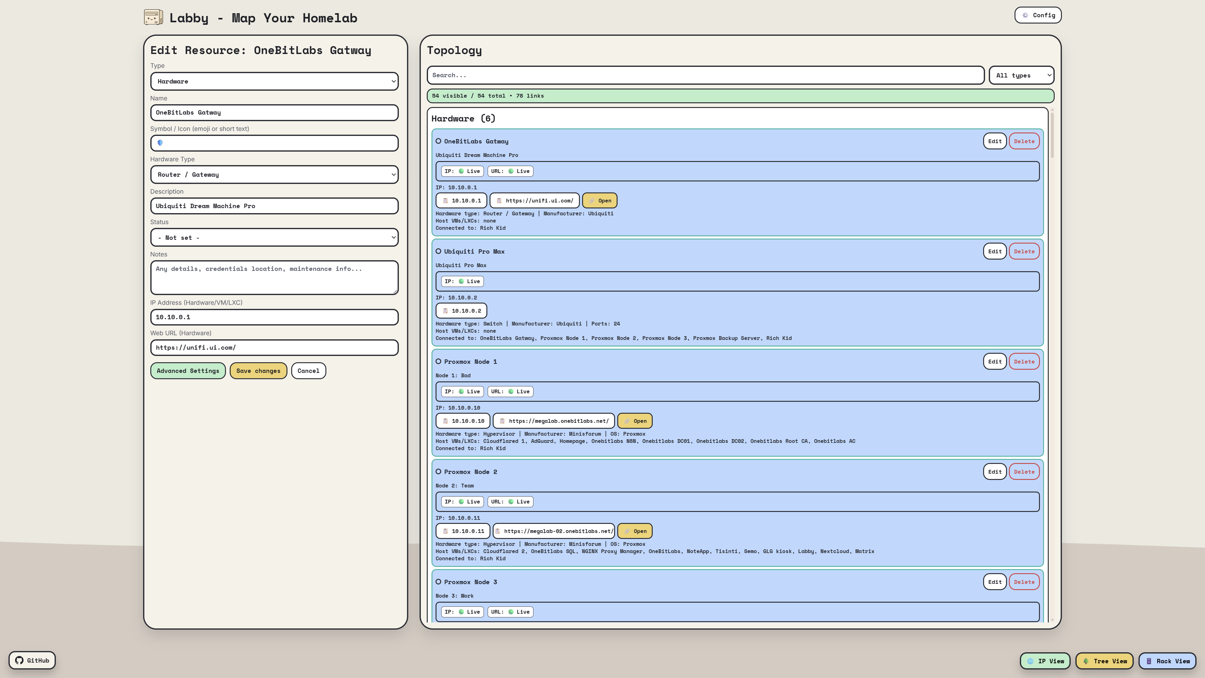Click the topology list scrollbar
This screenshot has height=678, width=1205.
(1052, 135)
